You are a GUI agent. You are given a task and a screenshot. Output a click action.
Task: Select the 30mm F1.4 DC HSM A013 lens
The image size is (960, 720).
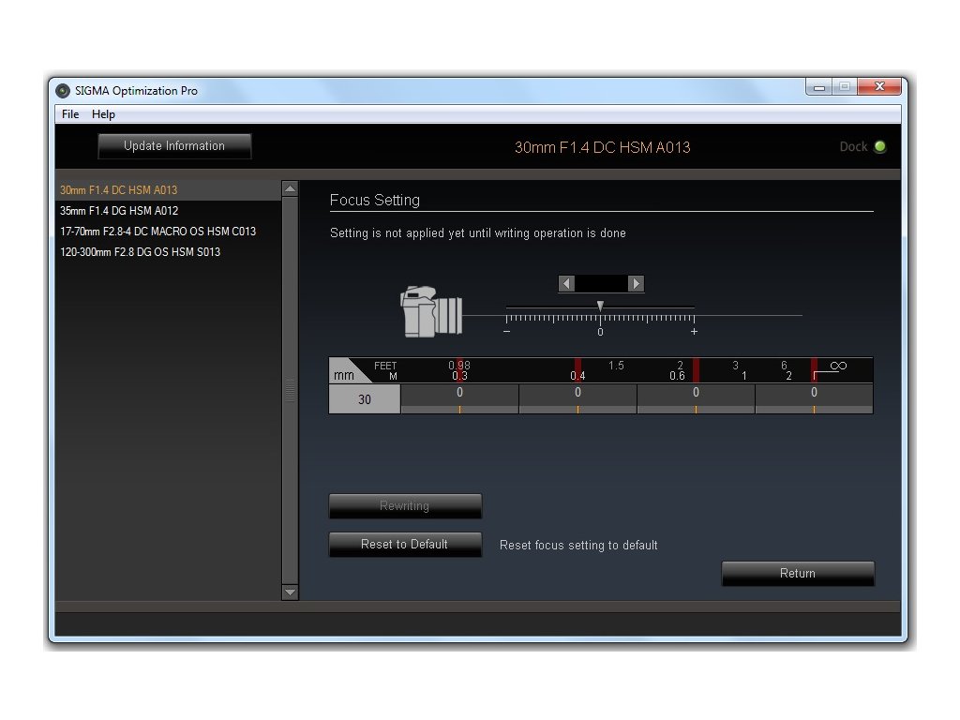pos(169,190)
